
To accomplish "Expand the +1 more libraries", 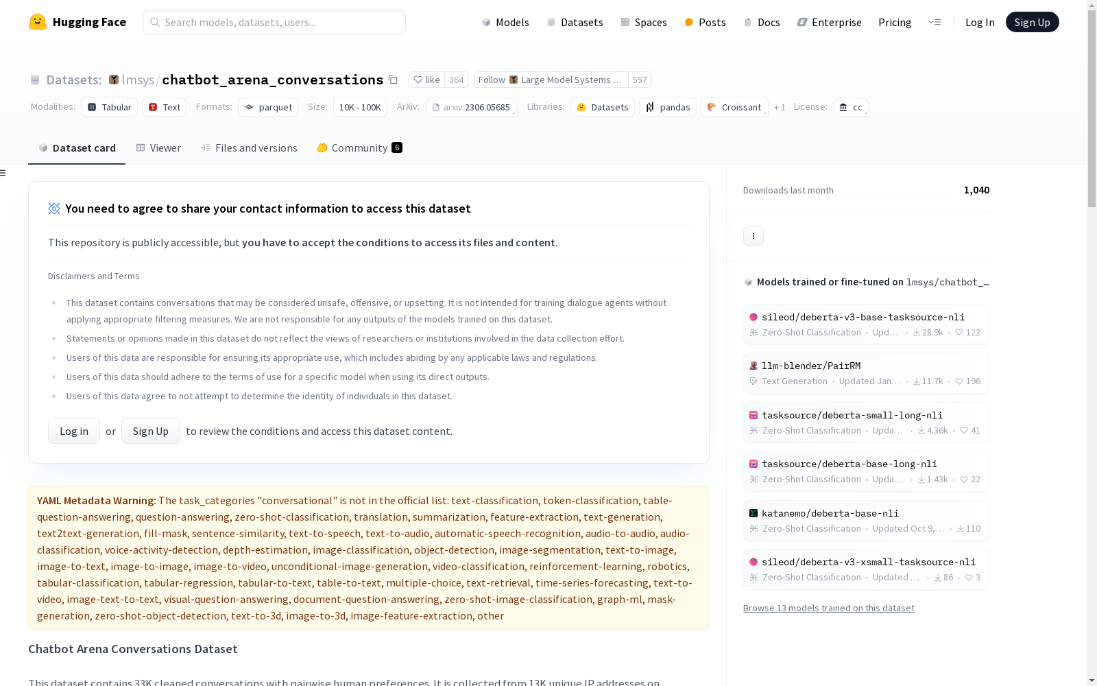I will [x=780, y=107].
